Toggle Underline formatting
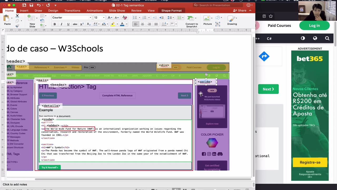This screenshot has width=337, height=190. point(68,24)
